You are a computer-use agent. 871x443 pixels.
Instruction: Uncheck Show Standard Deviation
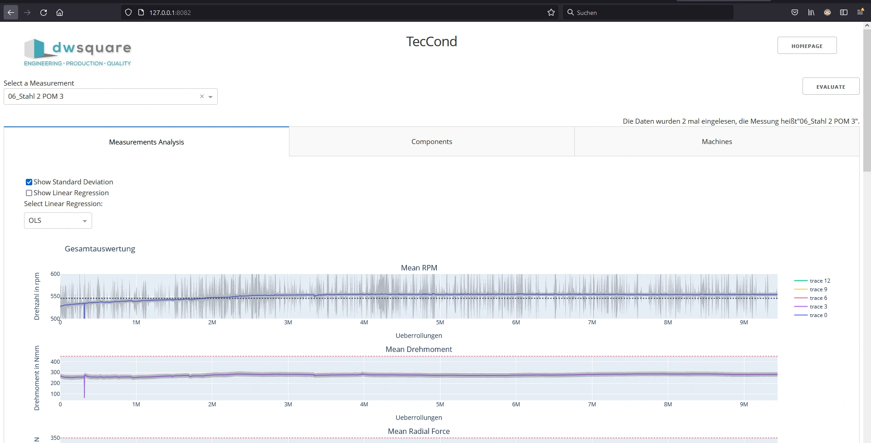tap(29, 182)
